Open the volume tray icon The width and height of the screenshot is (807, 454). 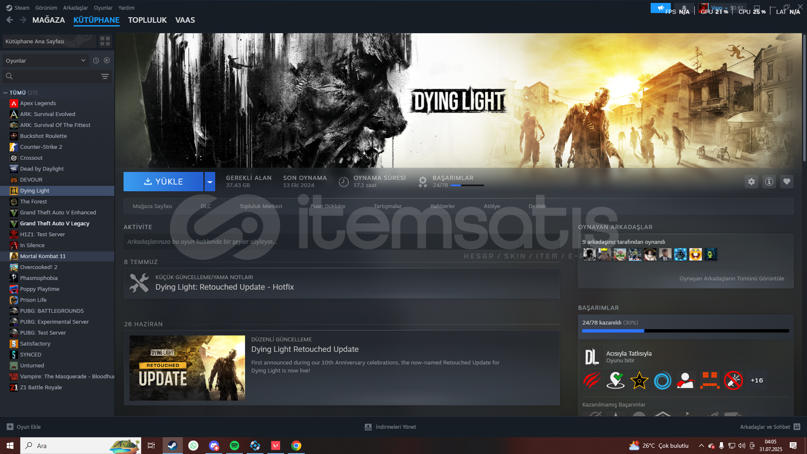click(x=741, y=446)
